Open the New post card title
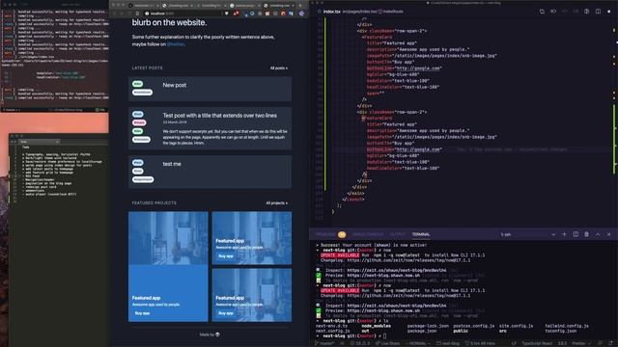 coord(175,85)
